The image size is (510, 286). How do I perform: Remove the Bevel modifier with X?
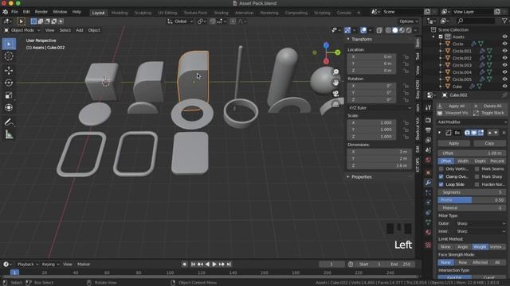[504, 133]
